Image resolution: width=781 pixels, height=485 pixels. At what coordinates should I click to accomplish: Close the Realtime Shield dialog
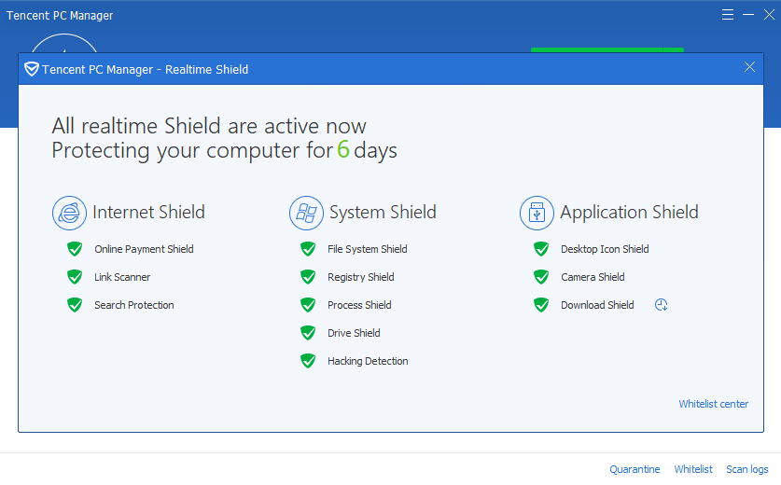coord(749,67)
